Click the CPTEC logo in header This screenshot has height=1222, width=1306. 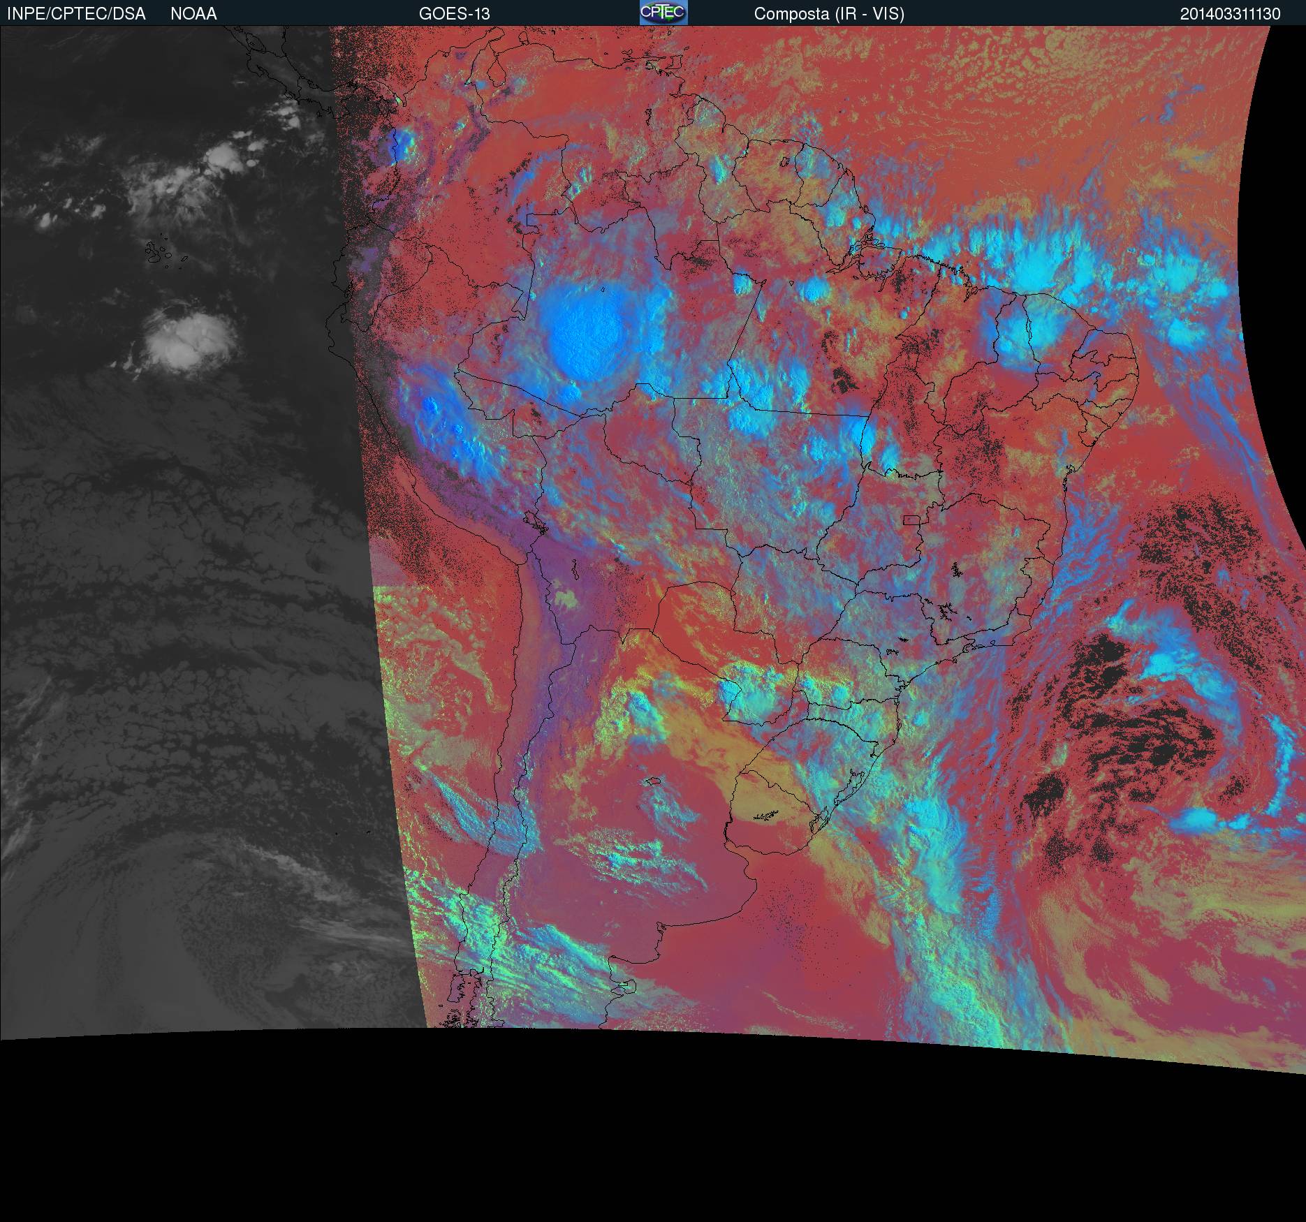point(663,13)
